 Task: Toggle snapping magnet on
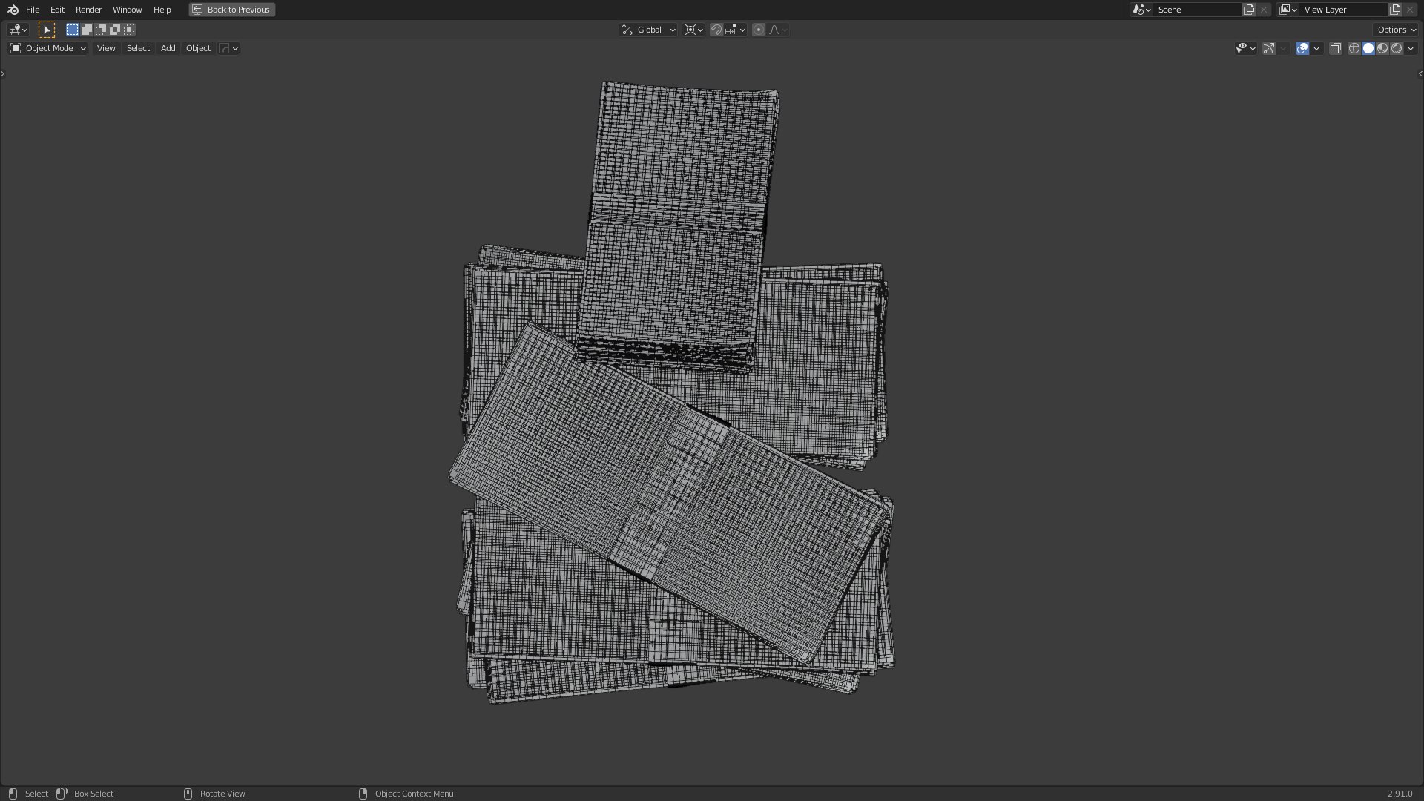point(716,30)
